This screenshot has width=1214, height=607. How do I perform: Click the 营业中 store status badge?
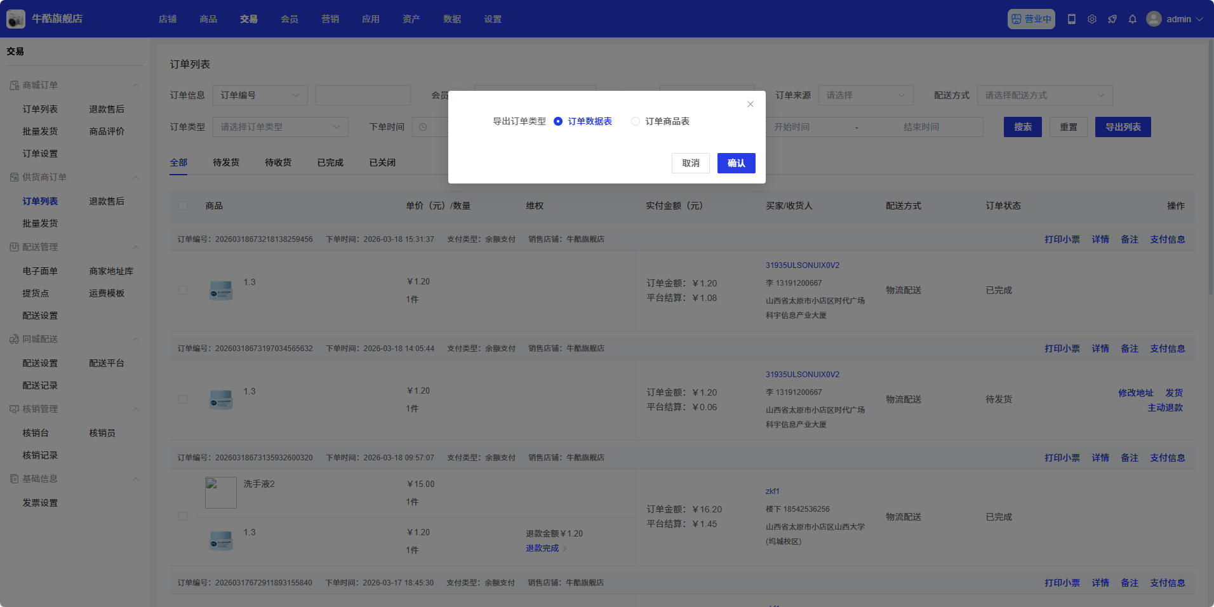(1031, 19)
